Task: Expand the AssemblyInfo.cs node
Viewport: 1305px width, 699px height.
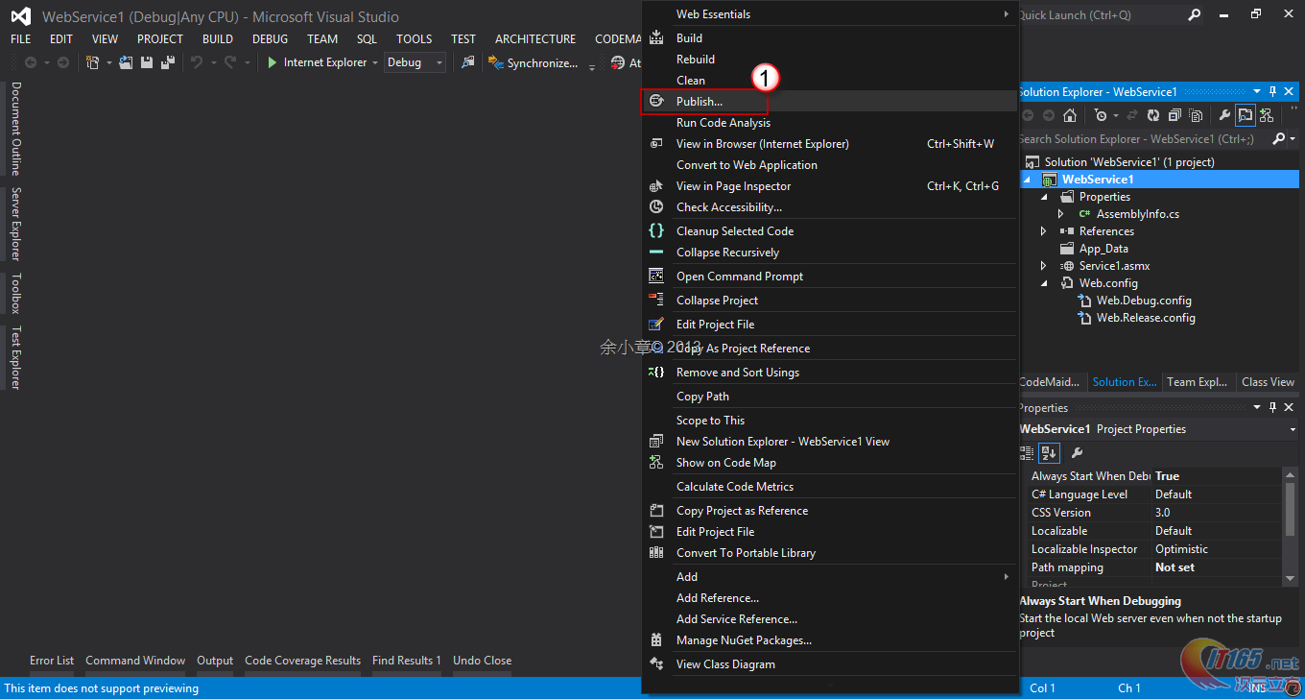Action: 1061,214
